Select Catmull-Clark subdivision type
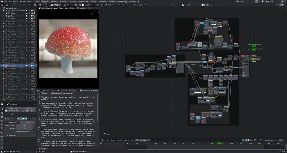Screen dimensions: 287x153 (13, 122)
